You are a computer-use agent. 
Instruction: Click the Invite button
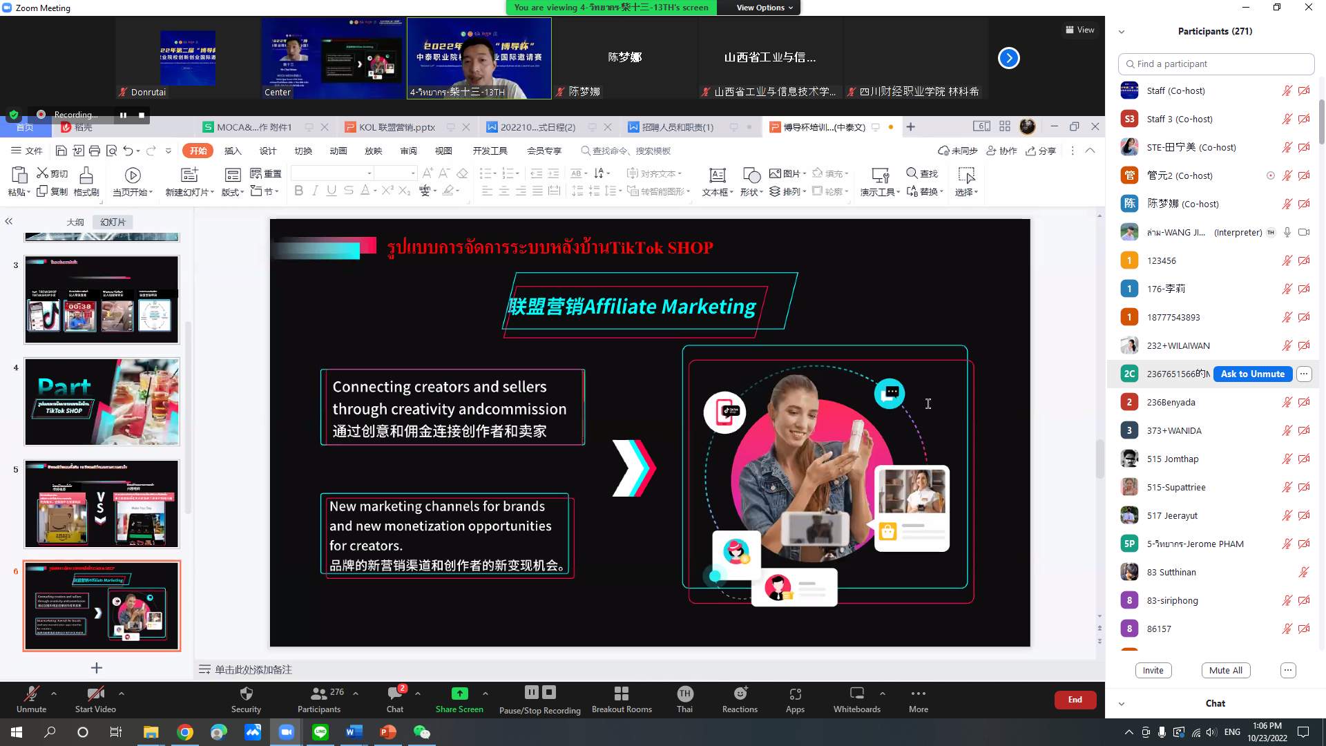click(1153, 670)
